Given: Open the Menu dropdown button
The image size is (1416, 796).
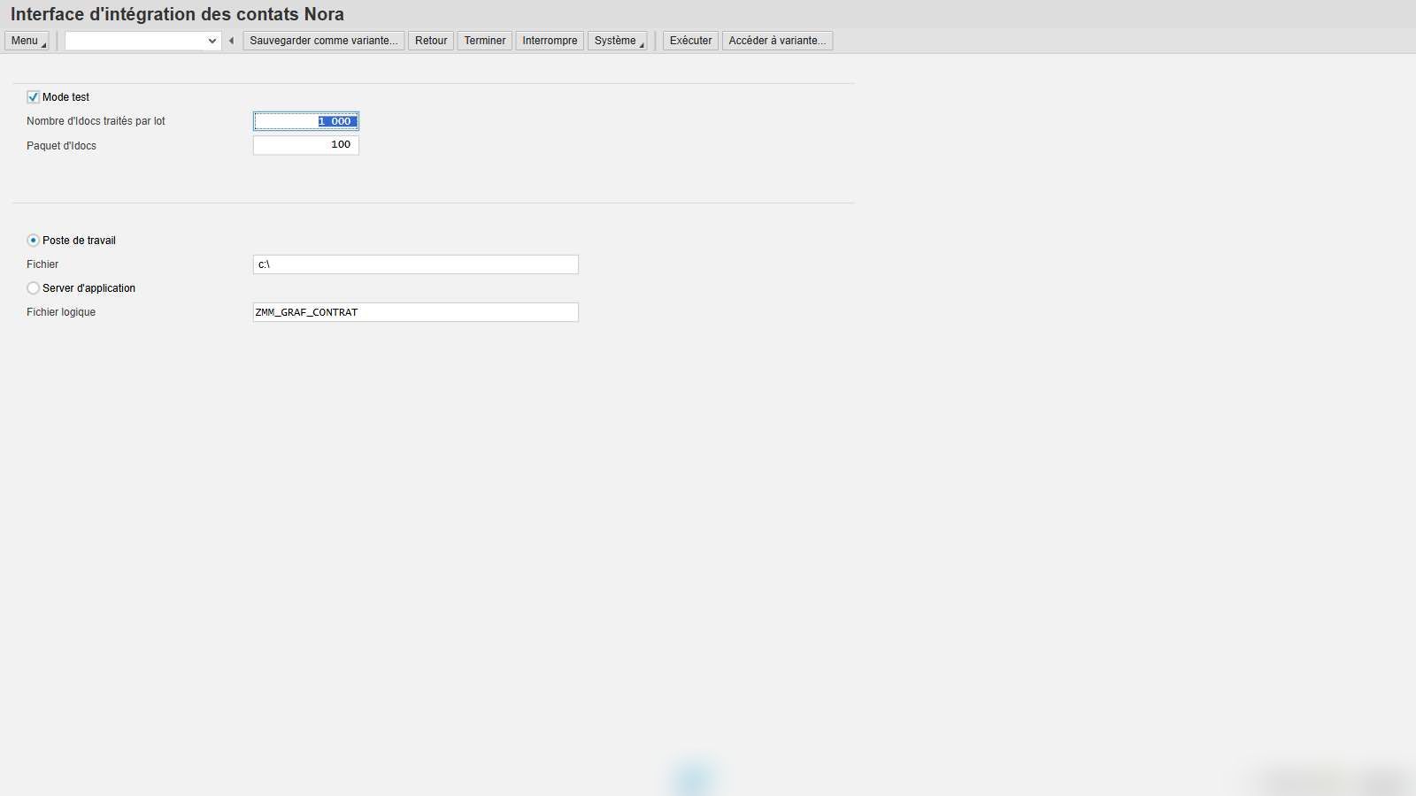Looking at the screenshot, I should [27, 41].
